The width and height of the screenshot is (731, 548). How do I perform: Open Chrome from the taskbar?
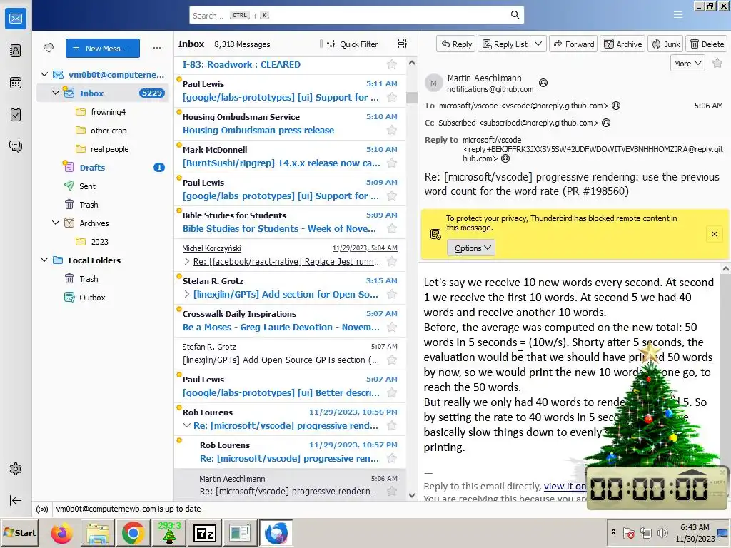133,533
